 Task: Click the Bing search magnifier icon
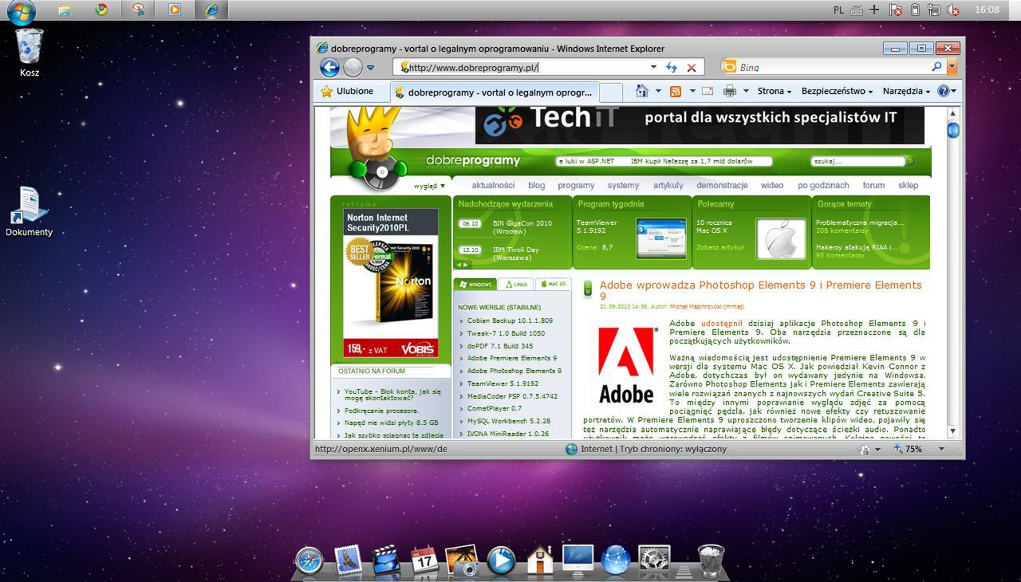coord(937,68)
